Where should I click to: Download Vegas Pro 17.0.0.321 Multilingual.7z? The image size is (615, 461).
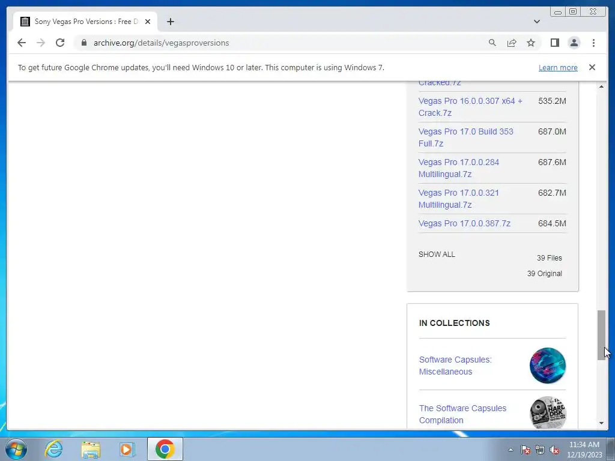(x=458, y=198)
